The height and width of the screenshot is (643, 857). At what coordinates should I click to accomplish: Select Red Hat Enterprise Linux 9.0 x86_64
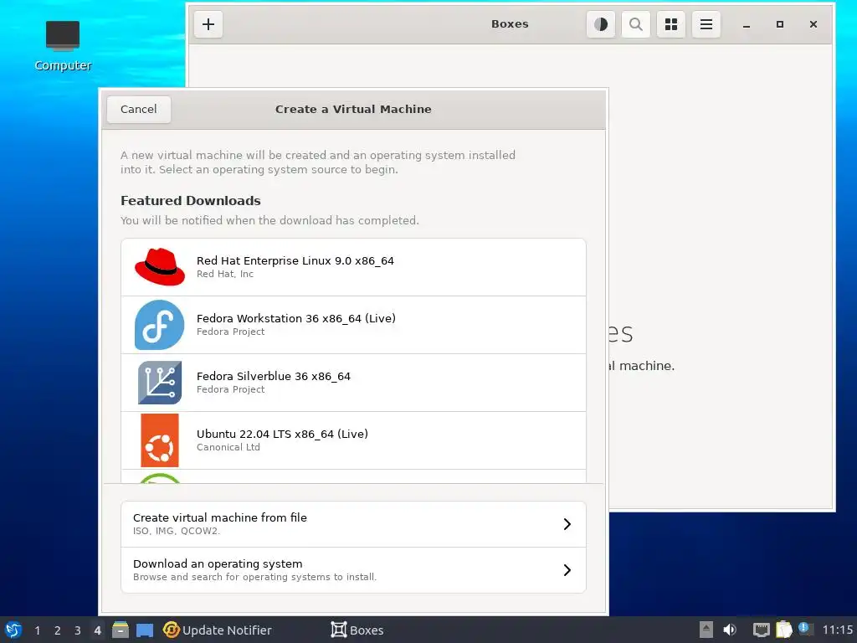pos(354,267)
